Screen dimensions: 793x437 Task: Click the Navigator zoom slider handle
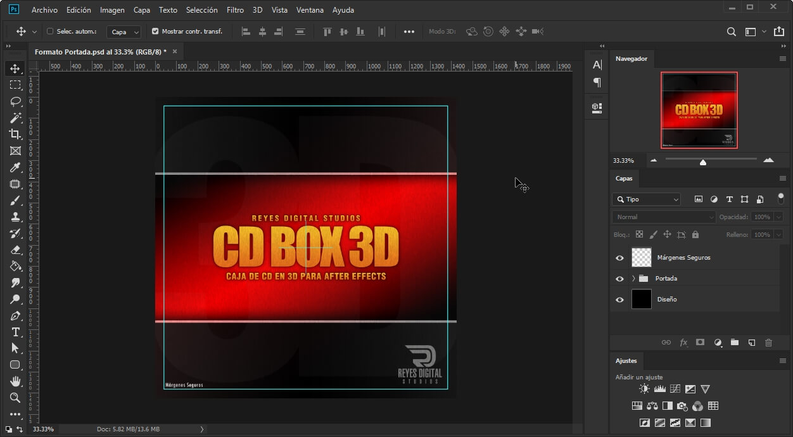[702, 162]
